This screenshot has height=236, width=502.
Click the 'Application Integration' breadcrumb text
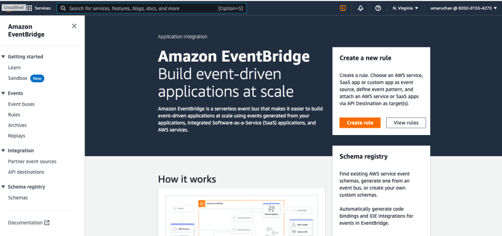click(x=183, y=37)
